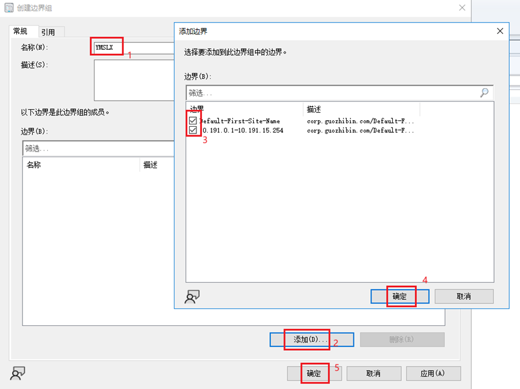Click the search magnifier in Add Boundary filter

pos(484,93)
